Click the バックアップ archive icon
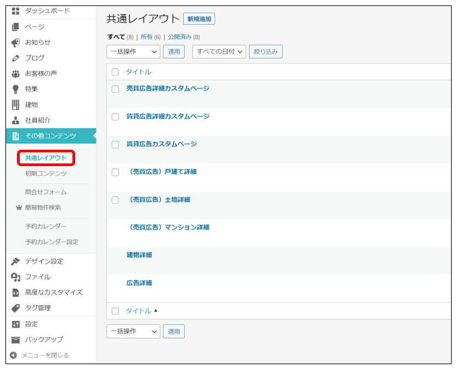This screenshot has width=456, height=369. tap(16, 339)
